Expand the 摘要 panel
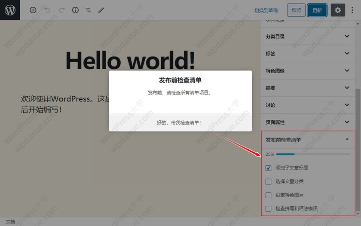 (308, 88)
